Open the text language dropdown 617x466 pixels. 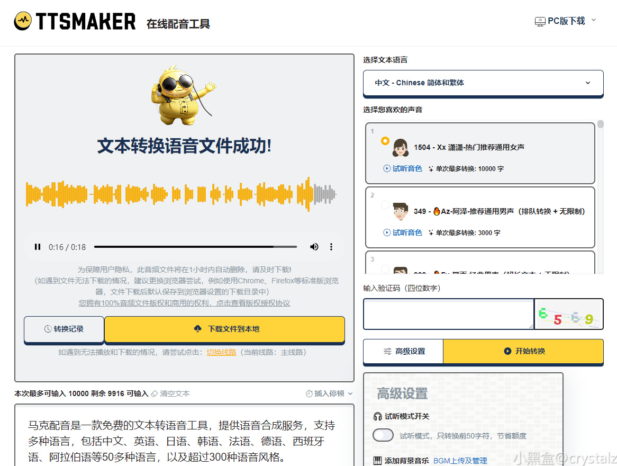pos(483,83)
